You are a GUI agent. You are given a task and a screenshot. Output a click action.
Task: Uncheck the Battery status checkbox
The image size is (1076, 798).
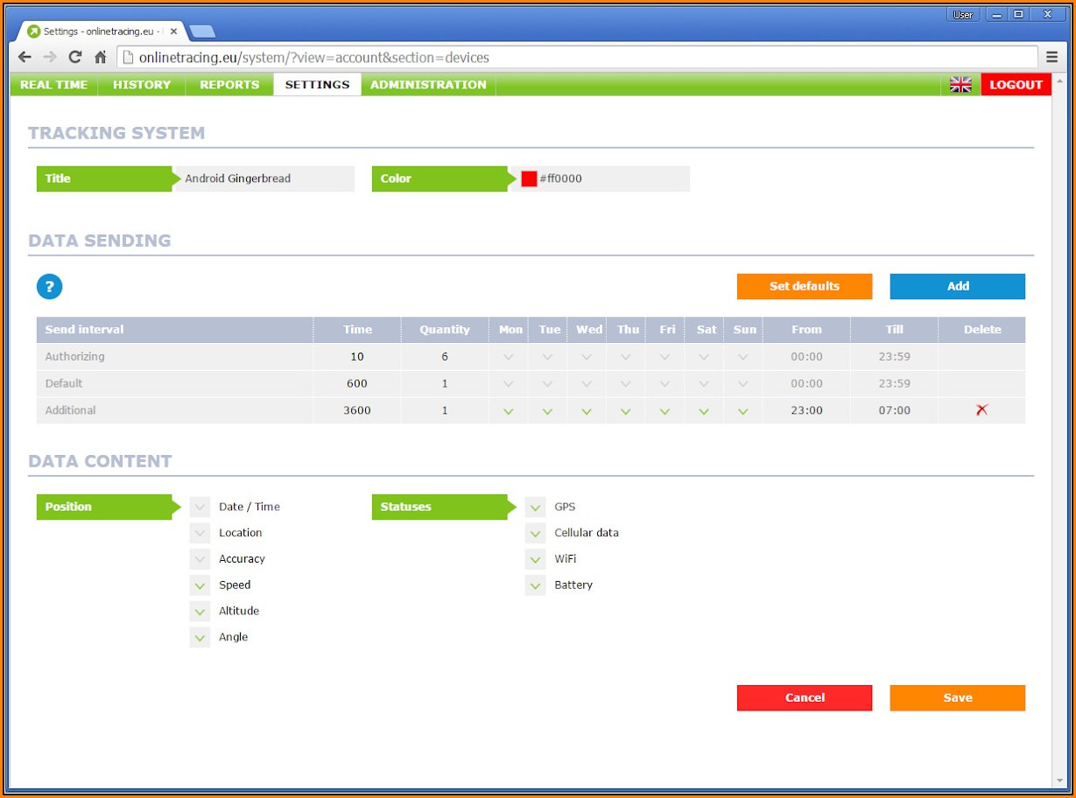(535, 585)
